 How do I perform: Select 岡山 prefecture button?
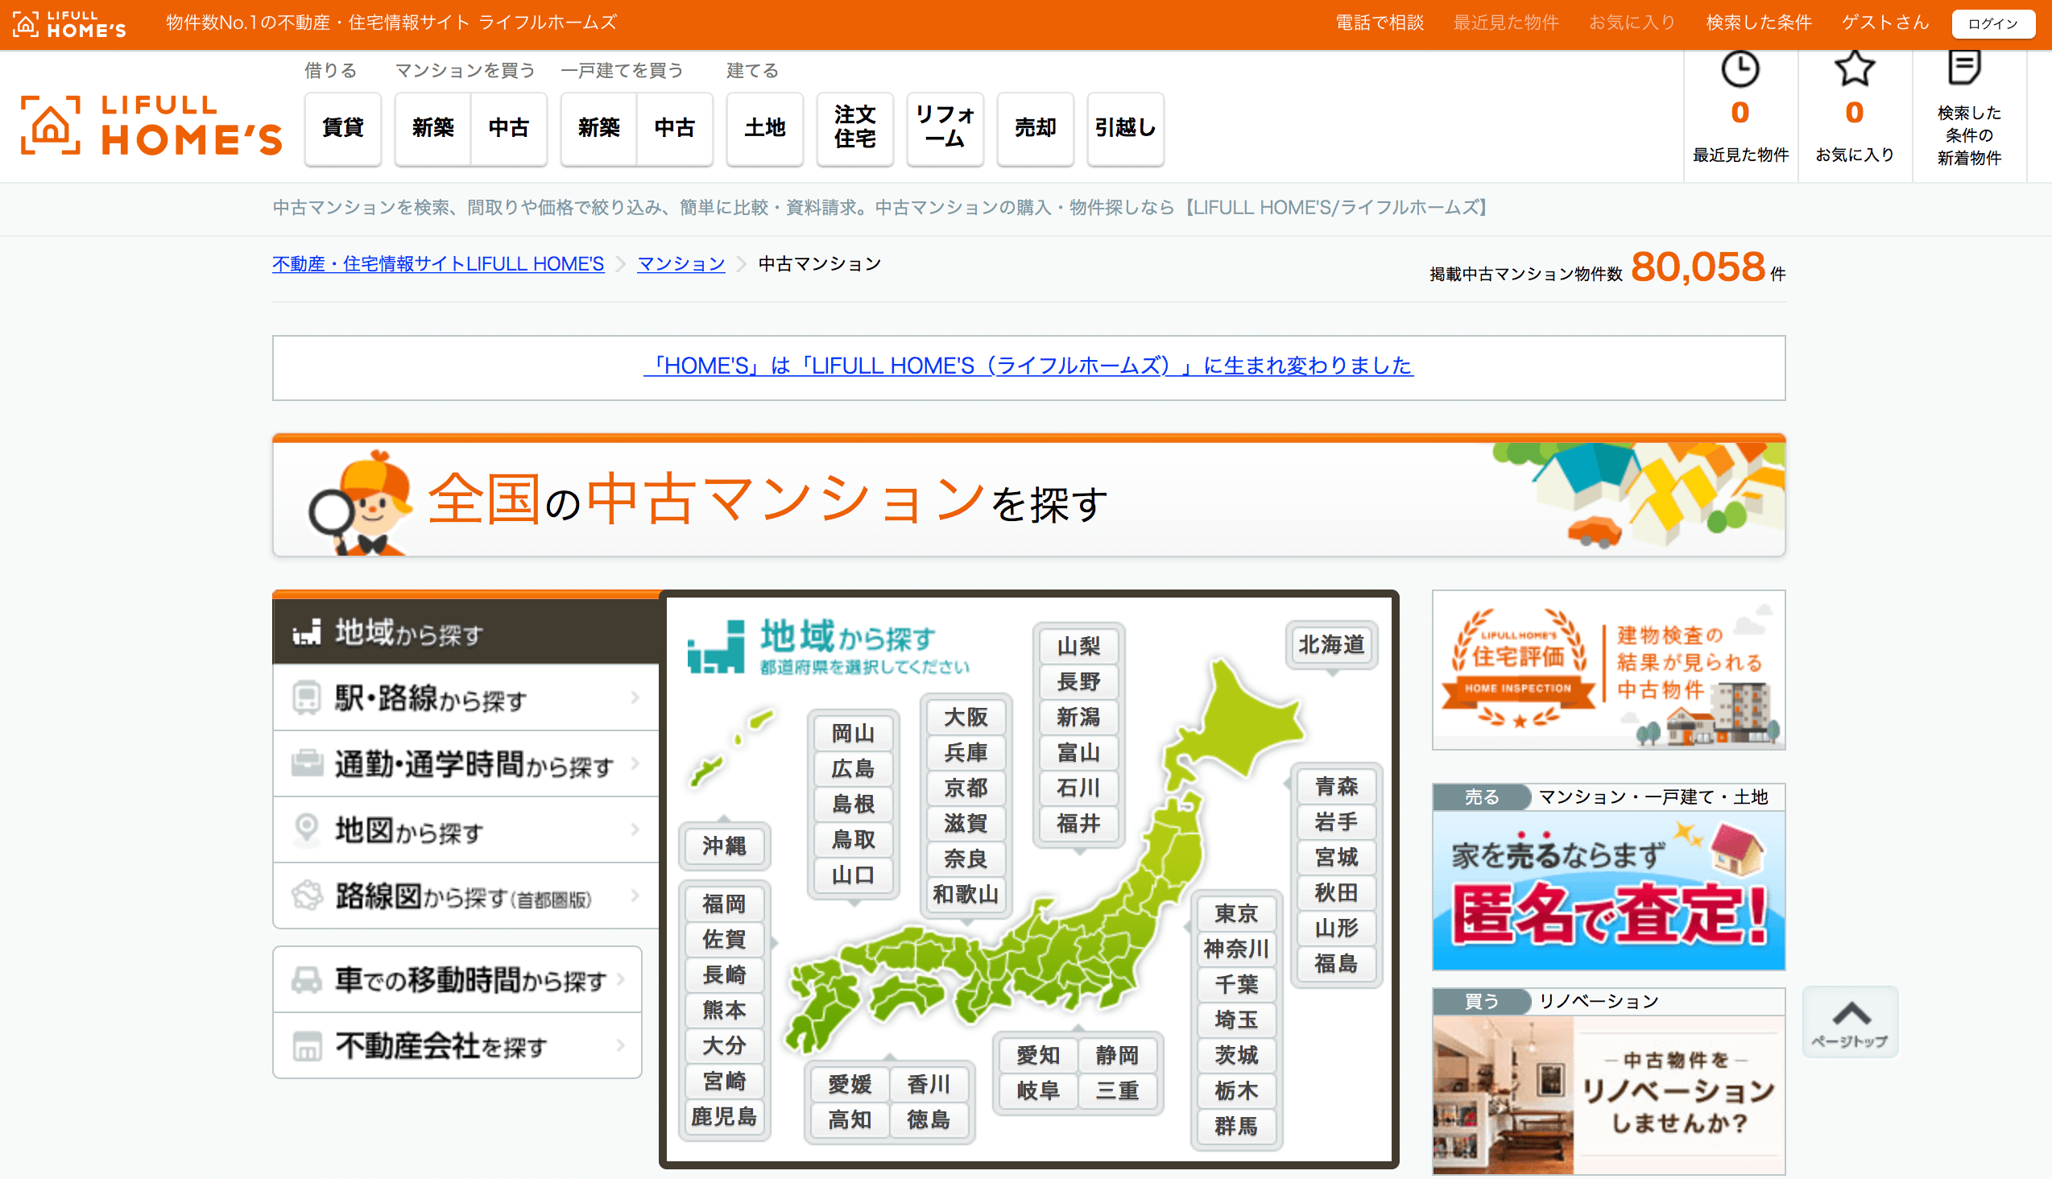(853, 734)
